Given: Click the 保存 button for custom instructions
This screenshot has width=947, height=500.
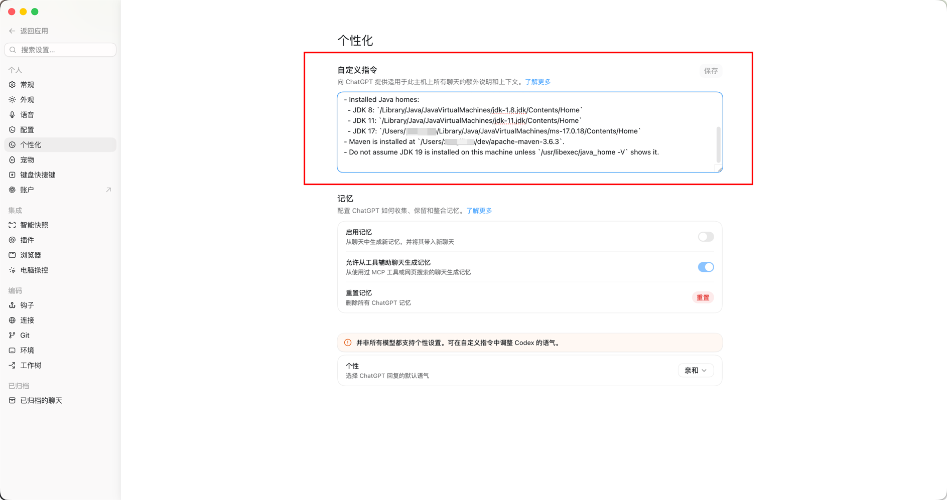Looking at the screenshot, I should 711,71.
